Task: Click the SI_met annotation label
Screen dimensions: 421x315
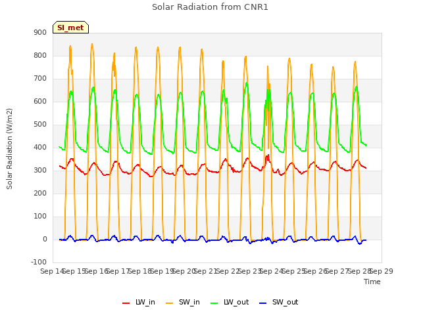Action: tap(70, 28)
